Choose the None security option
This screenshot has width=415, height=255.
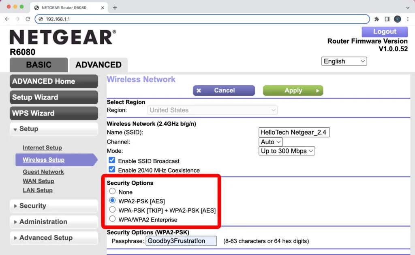pyautogui.click(x=112, y=192)
